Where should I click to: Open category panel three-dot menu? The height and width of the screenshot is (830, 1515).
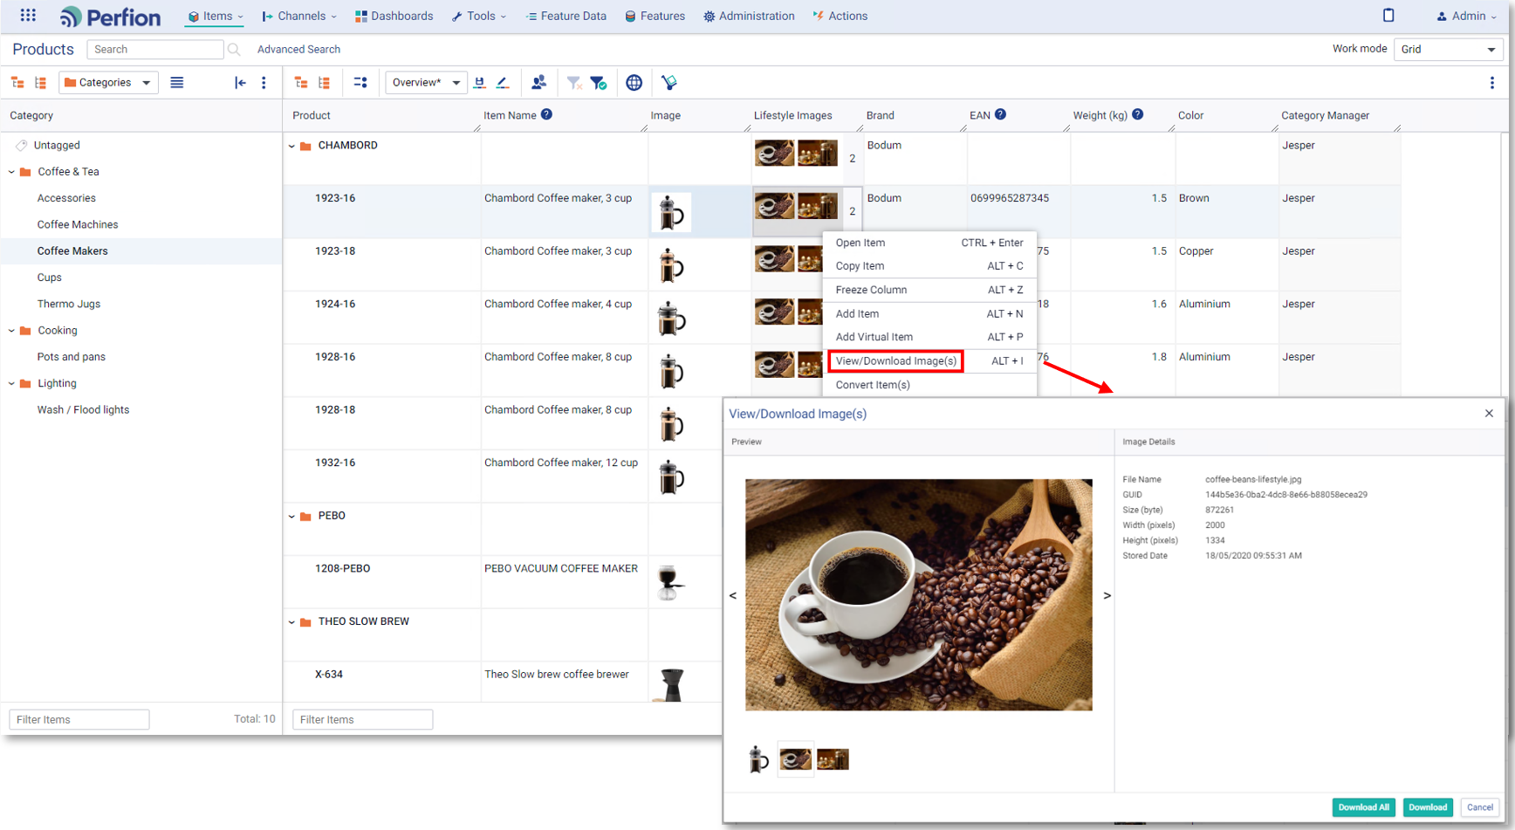264,83
